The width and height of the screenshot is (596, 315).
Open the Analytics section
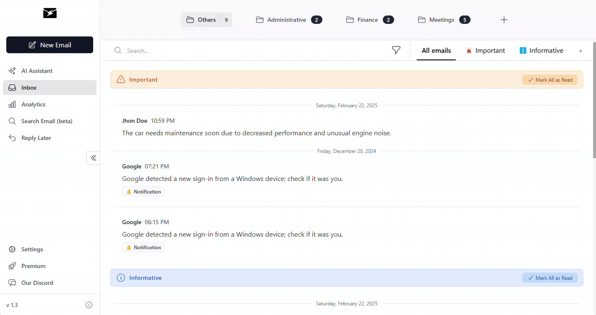[x=33, y=104]
